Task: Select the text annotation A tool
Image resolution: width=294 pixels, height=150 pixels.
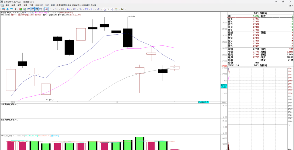Action: (x=98, y=9)
